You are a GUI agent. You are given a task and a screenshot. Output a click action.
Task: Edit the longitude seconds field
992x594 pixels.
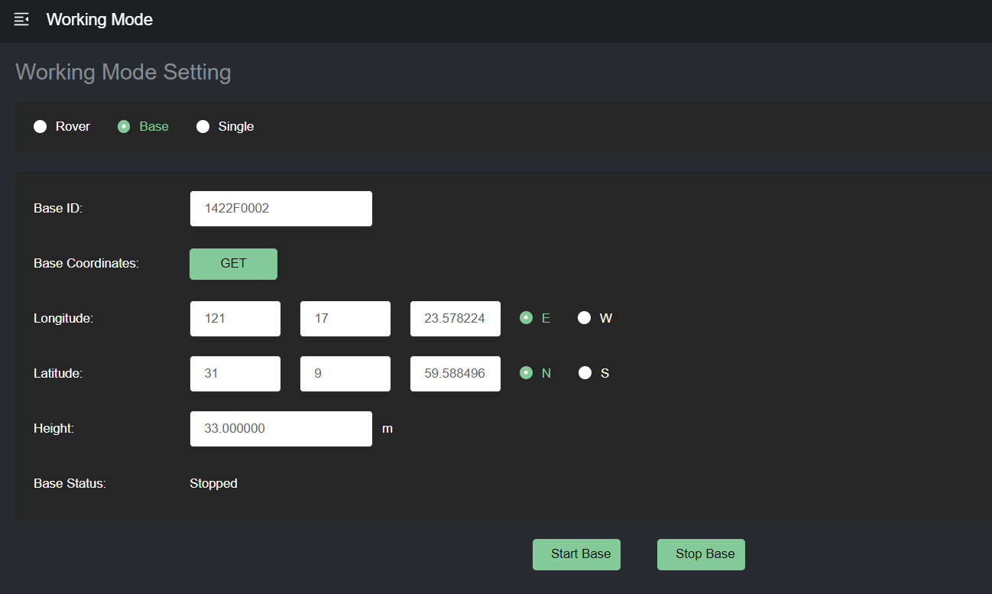455,319
